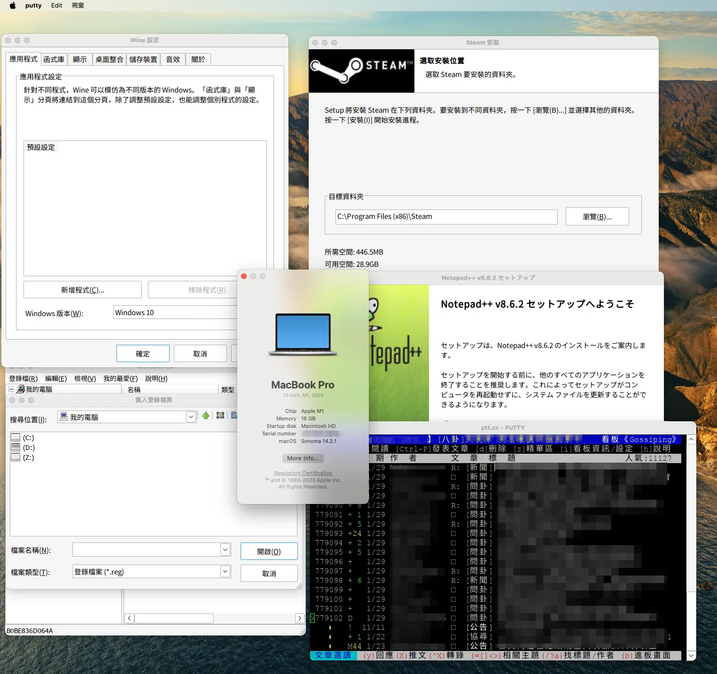The image size is (717, 674).
Task: Select the (C:) drive
Action: click(23, 438)
